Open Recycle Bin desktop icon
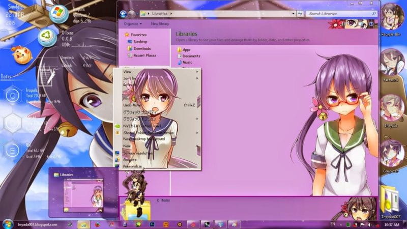This screenshot has height=229, width=407. (x=391, y=19)
